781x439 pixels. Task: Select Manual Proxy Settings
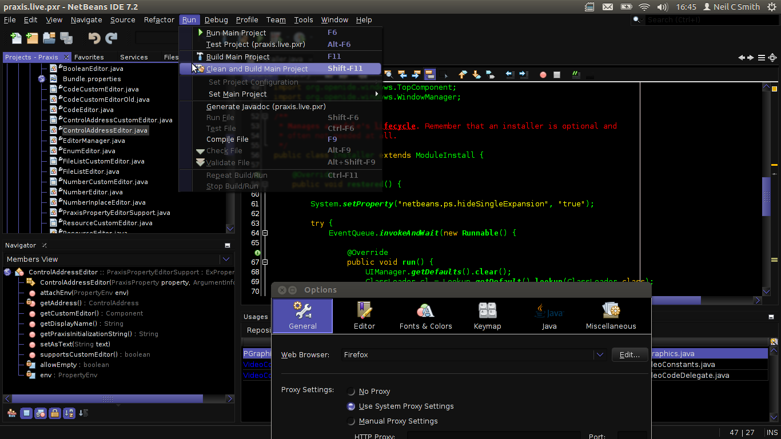coord(351,421)
